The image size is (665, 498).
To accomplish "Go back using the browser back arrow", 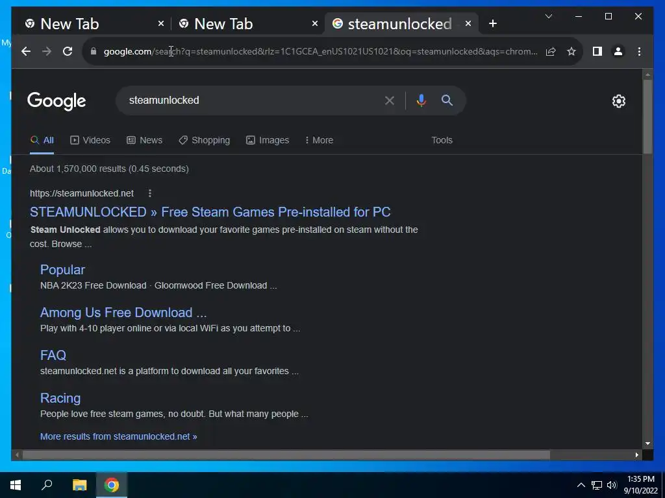I will (26, 51).
